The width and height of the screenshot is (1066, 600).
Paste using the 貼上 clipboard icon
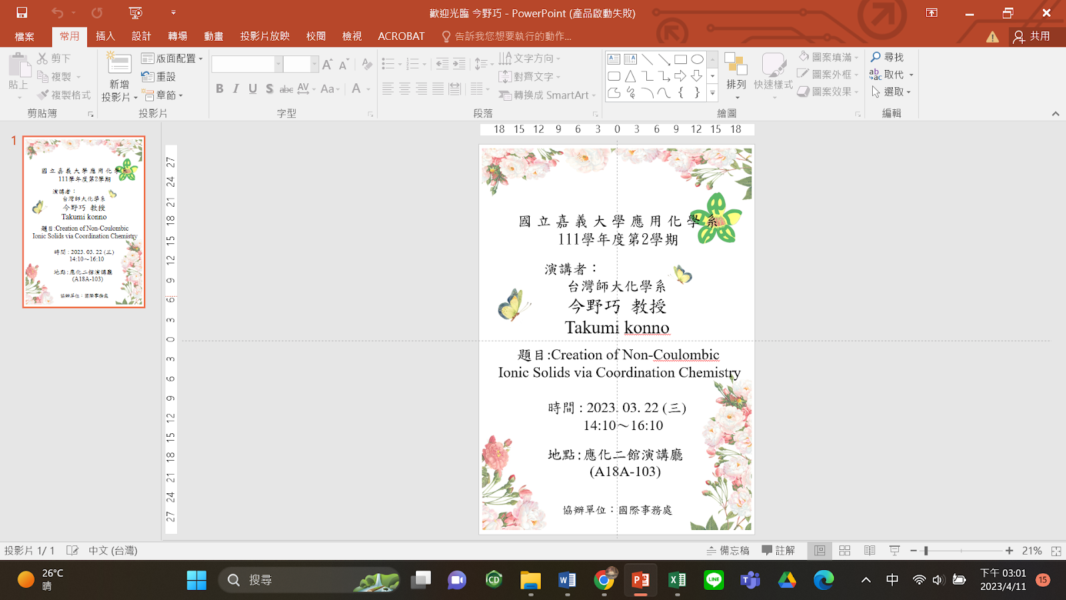point(19,65)
